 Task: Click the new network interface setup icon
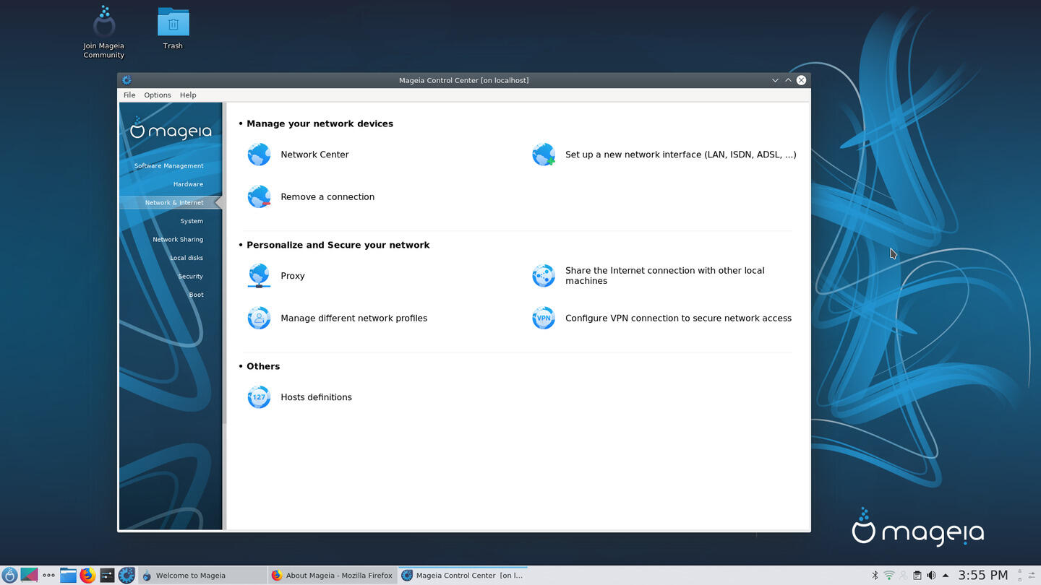point(544,155)
